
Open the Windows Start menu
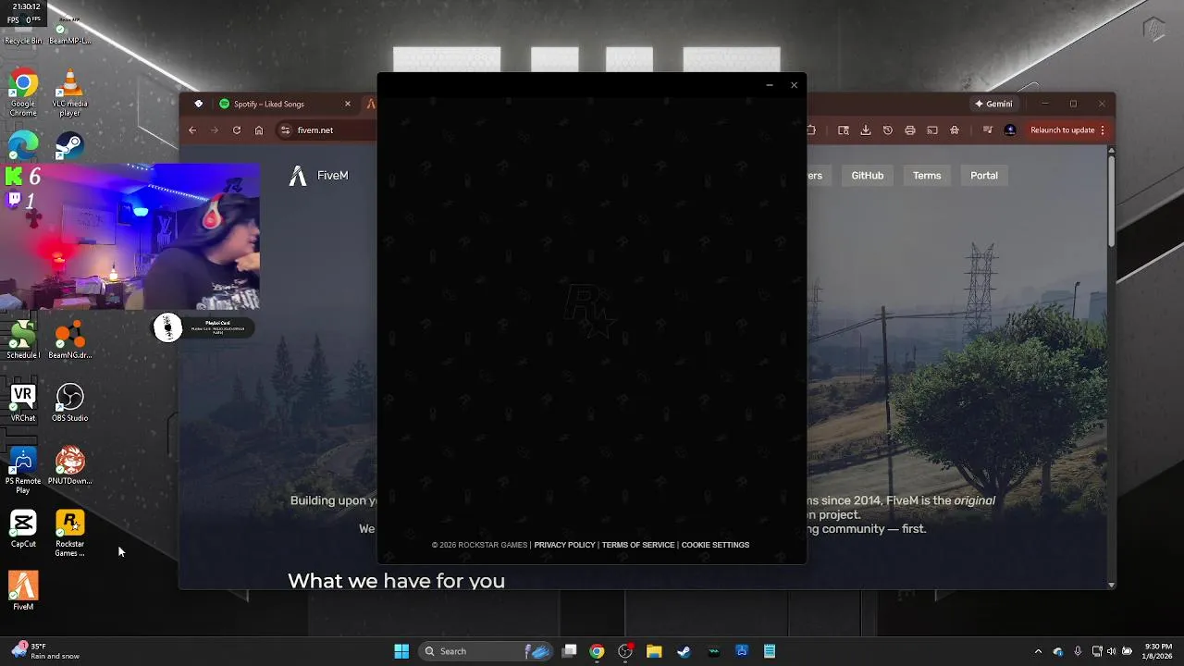[x=401, y=651]
